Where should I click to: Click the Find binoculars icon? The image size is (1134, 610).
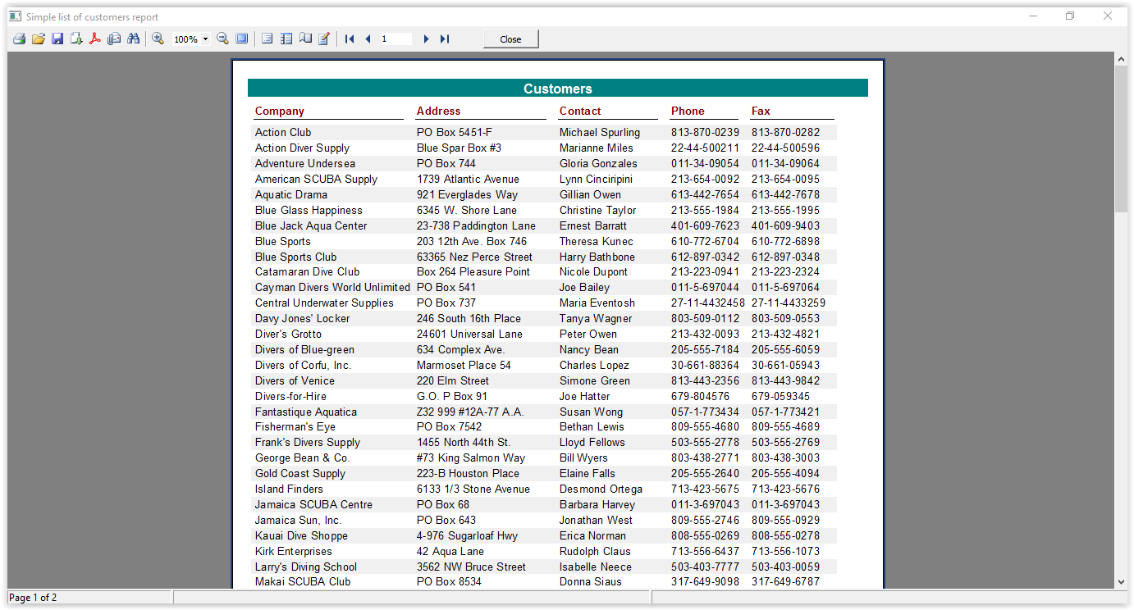pyautogui.click(x=133, y=39)
